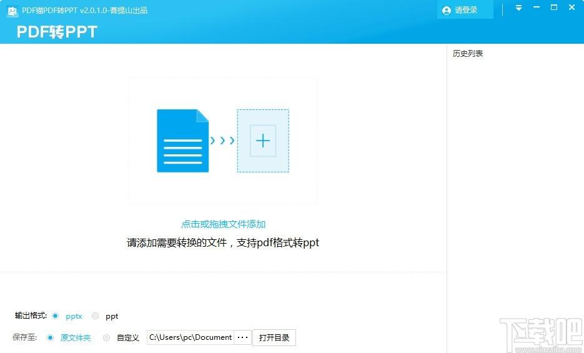
Task: Select the pptx output format radio
Action: (55, 316)
